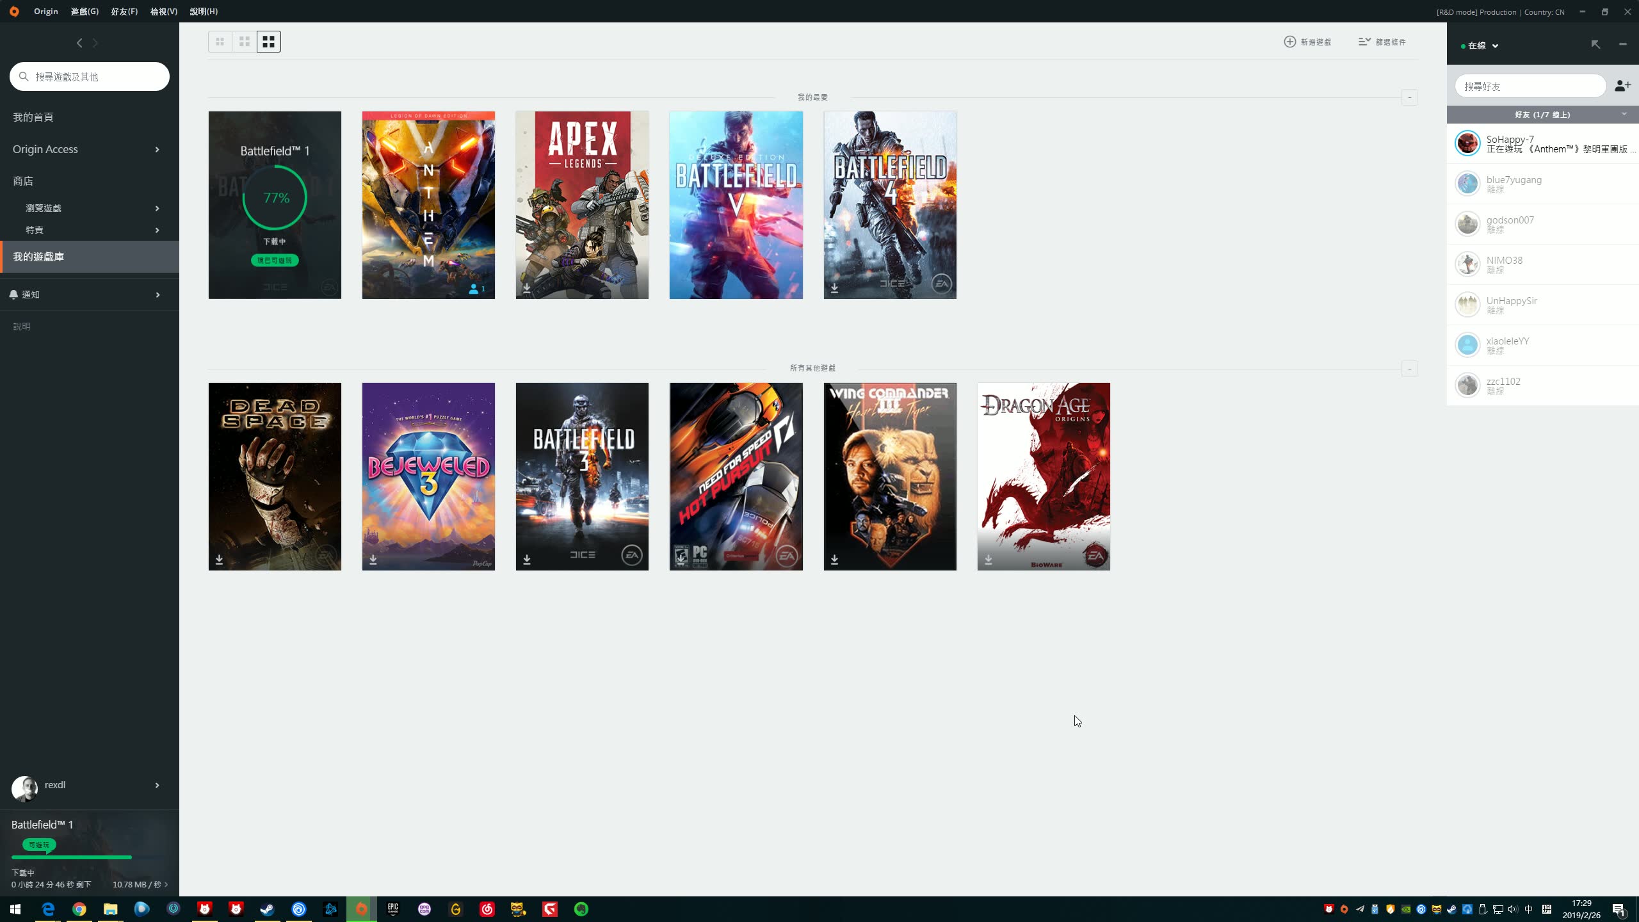Collapse the 好友 (1/7 線上) group header
Screen dimensions: 1639x922
click(x=1543, y=115)
